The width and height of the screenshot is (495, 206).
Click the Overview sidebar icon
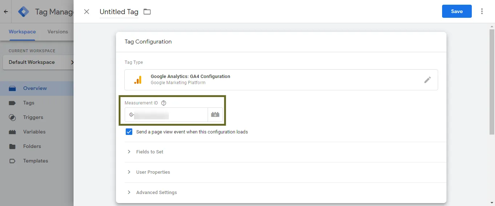12,88
